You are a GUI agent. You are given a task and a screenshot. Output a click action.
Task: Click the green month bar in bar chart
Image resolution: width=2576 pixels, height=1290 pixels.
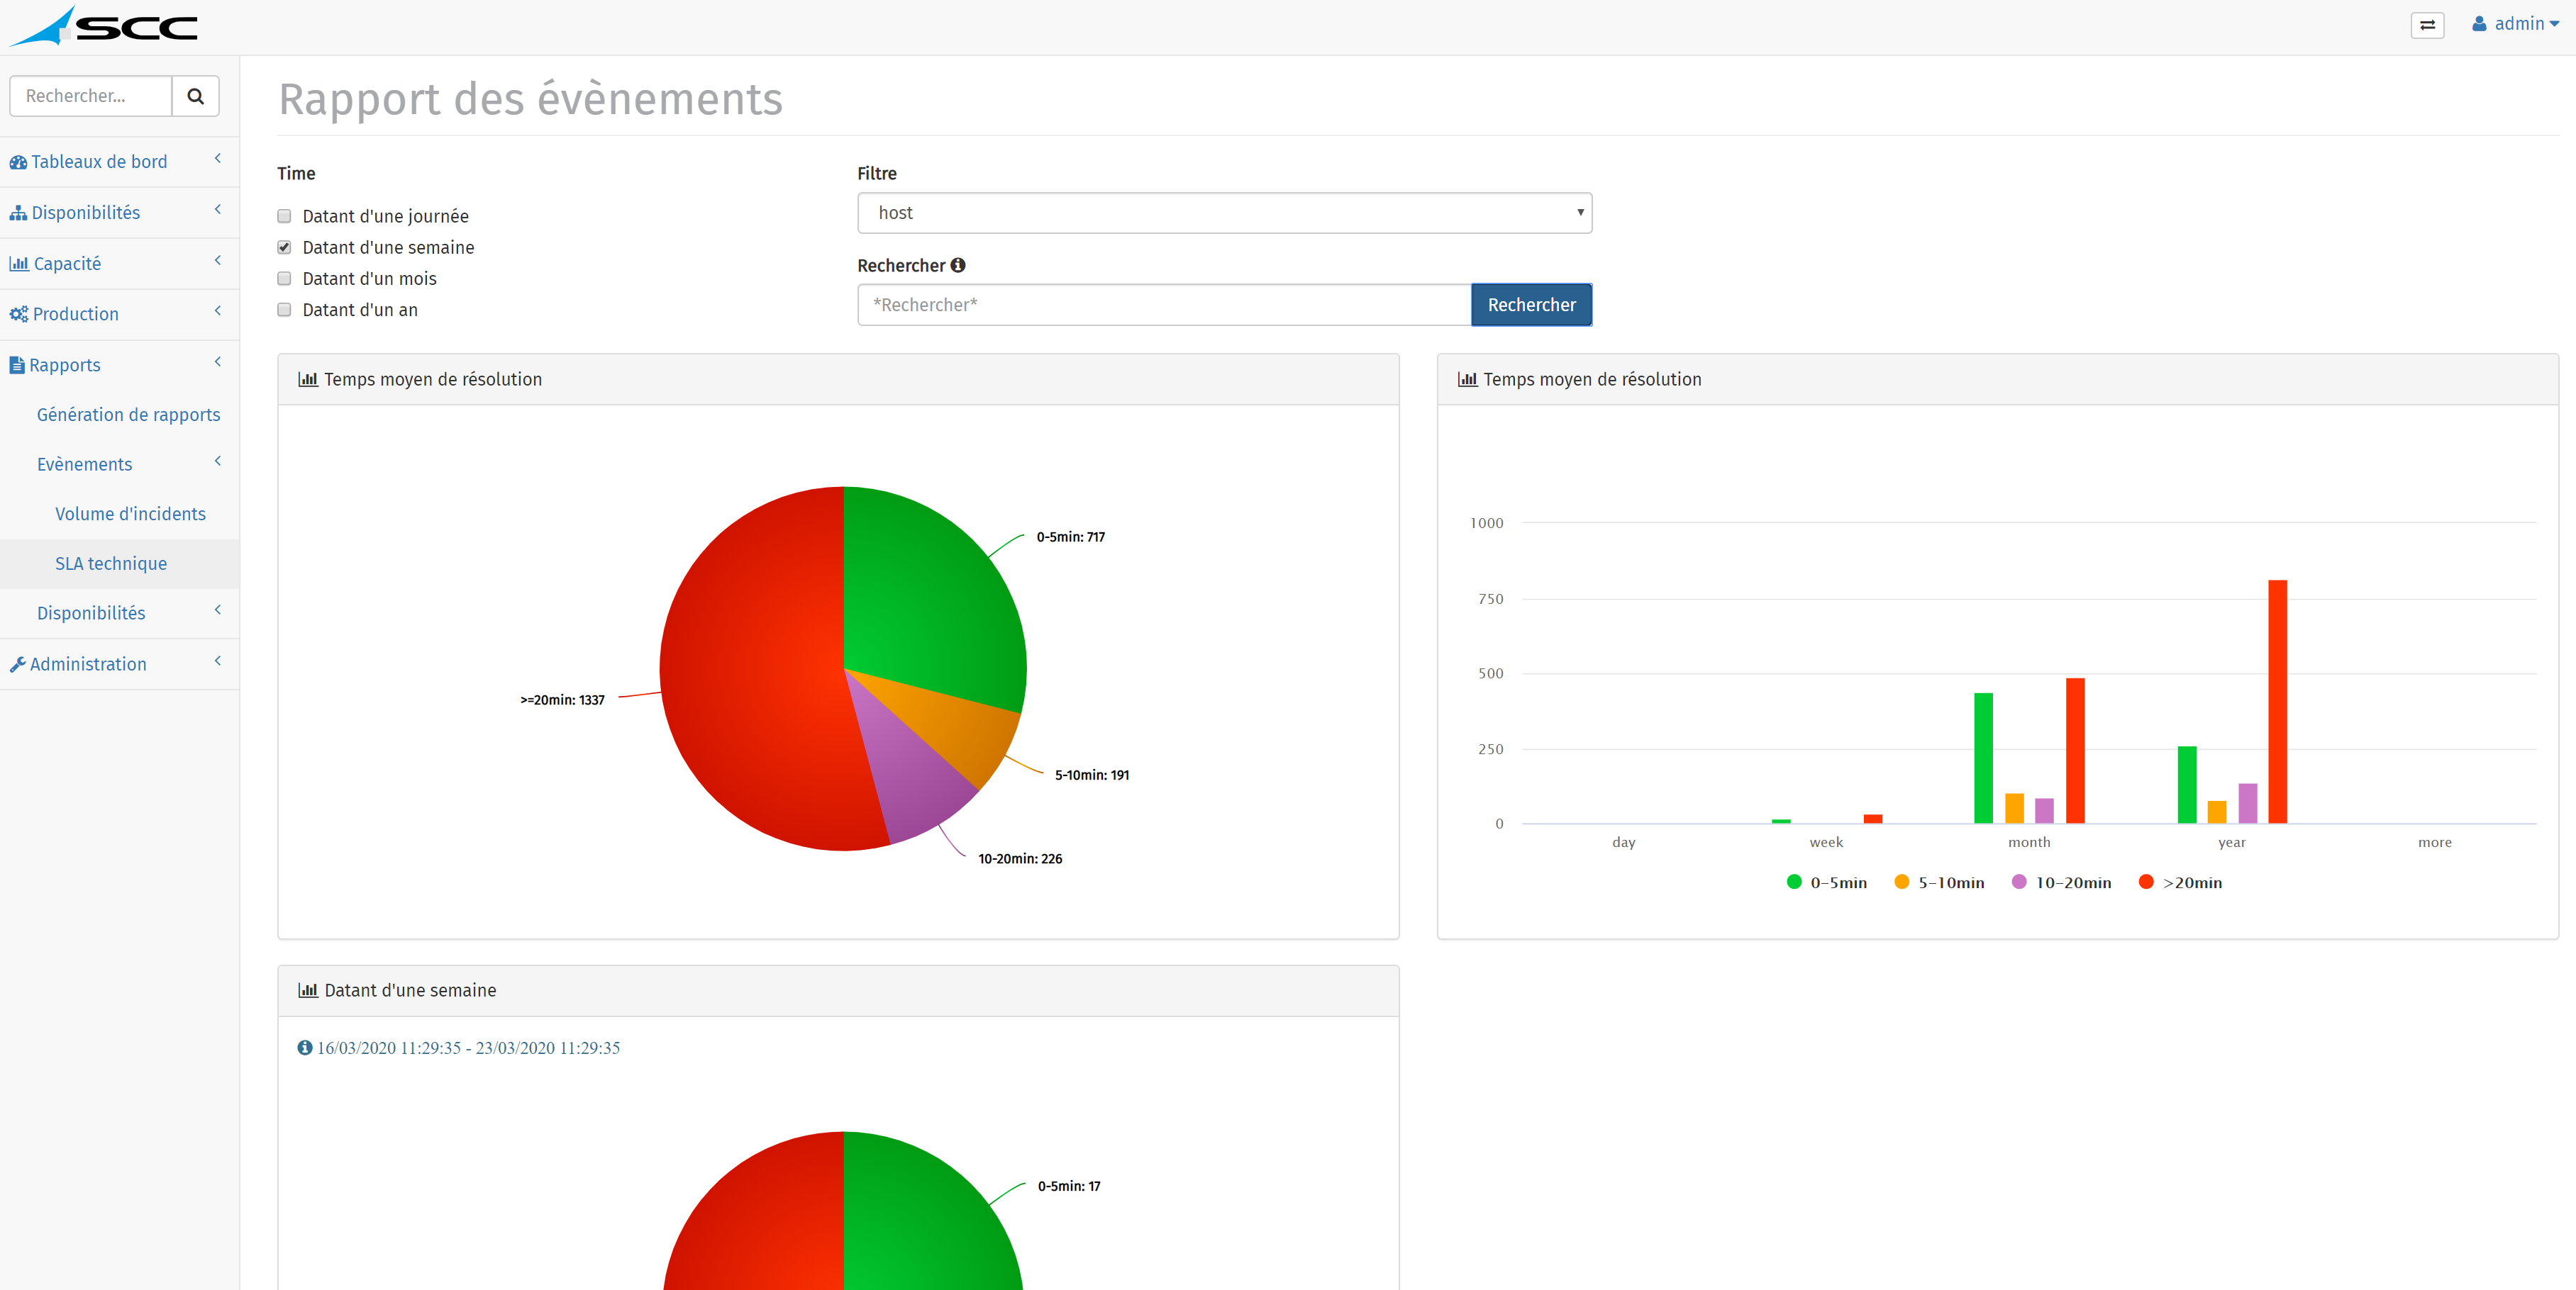point(1983,758)
